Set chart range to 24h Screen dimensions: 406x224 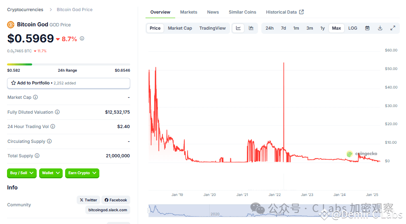click(x=270, y=28)
